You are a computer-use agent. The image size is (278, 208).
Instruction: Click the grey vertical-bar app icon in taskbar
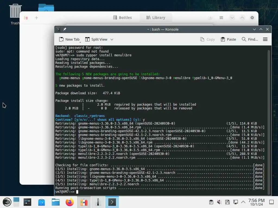point(98,202)
